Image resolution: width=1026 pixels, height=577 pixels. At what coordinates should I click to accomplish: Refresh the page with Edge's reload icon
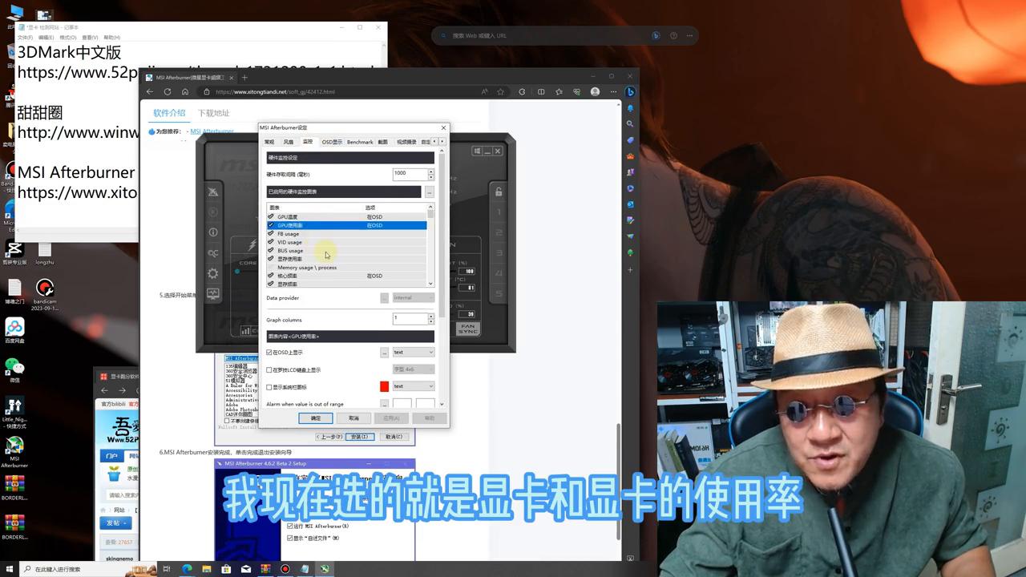coord(167,91)
